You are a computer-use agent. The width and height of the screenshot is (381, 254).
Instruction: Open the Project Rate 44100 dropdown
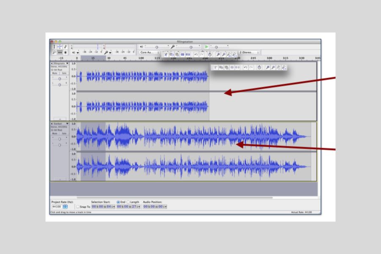click(x=60, y=207)
